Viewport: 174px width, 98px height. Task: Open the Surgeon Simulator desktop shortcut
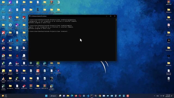click(x=24, y=57)
